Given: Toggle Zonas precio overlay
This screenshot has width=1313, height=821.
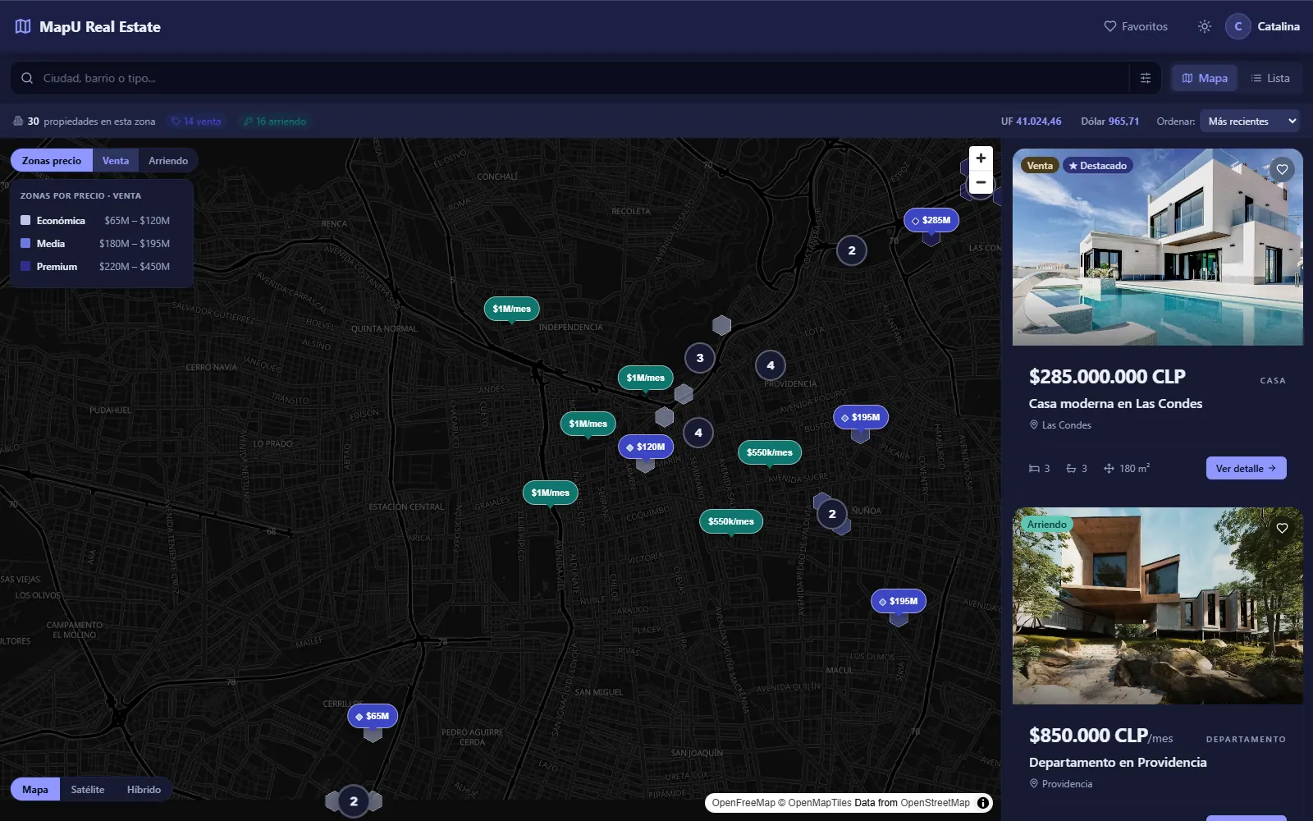Looking at the screenshot, I should (52, 161).
